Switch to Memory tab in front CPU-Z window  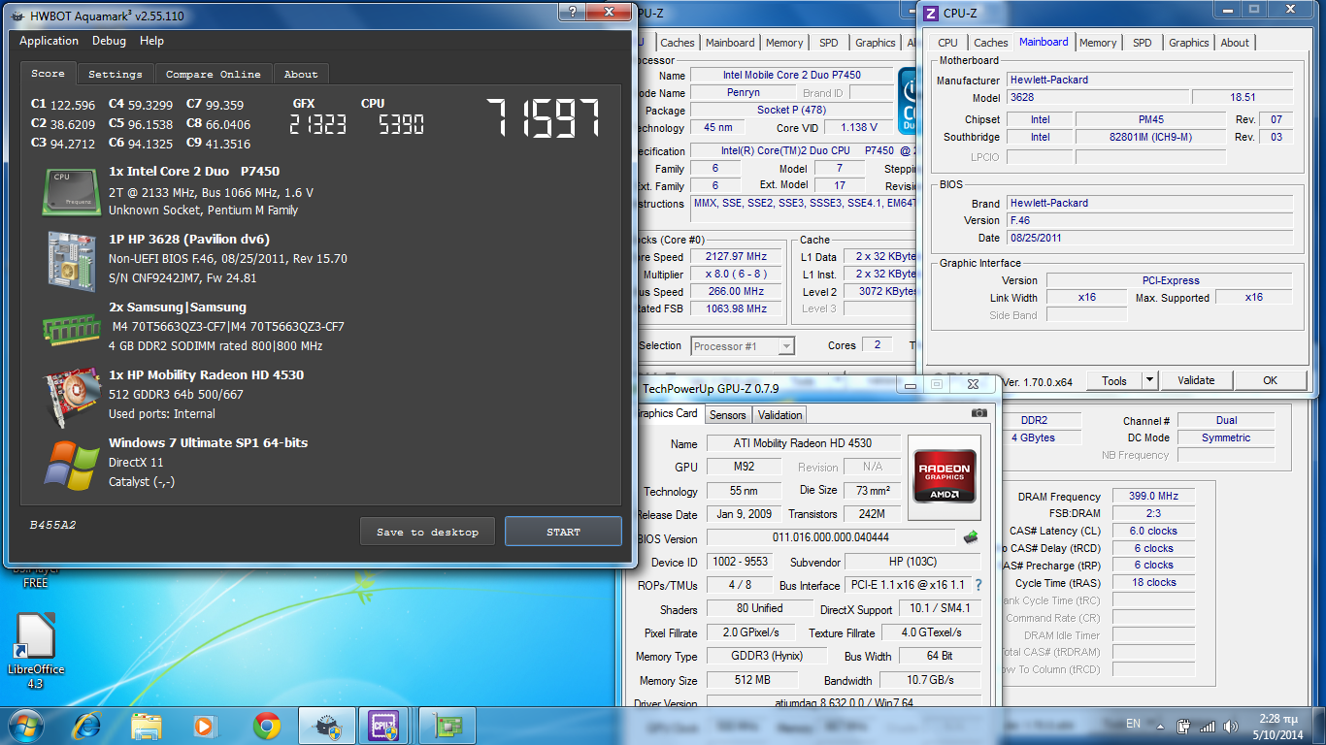point(1098,43)
